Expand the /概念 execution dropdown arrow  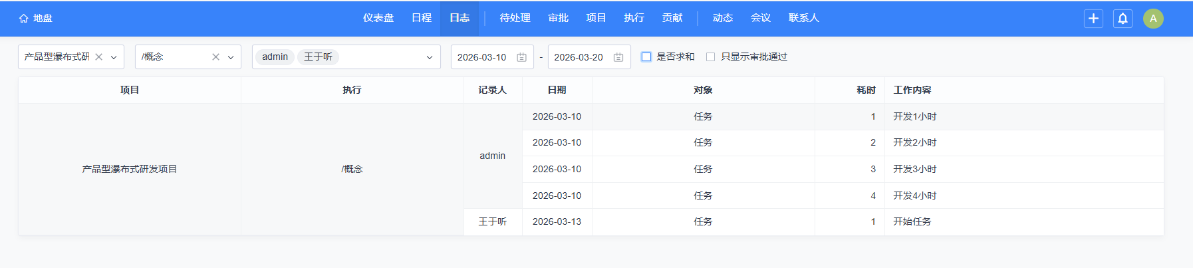[x=231, y=57]
